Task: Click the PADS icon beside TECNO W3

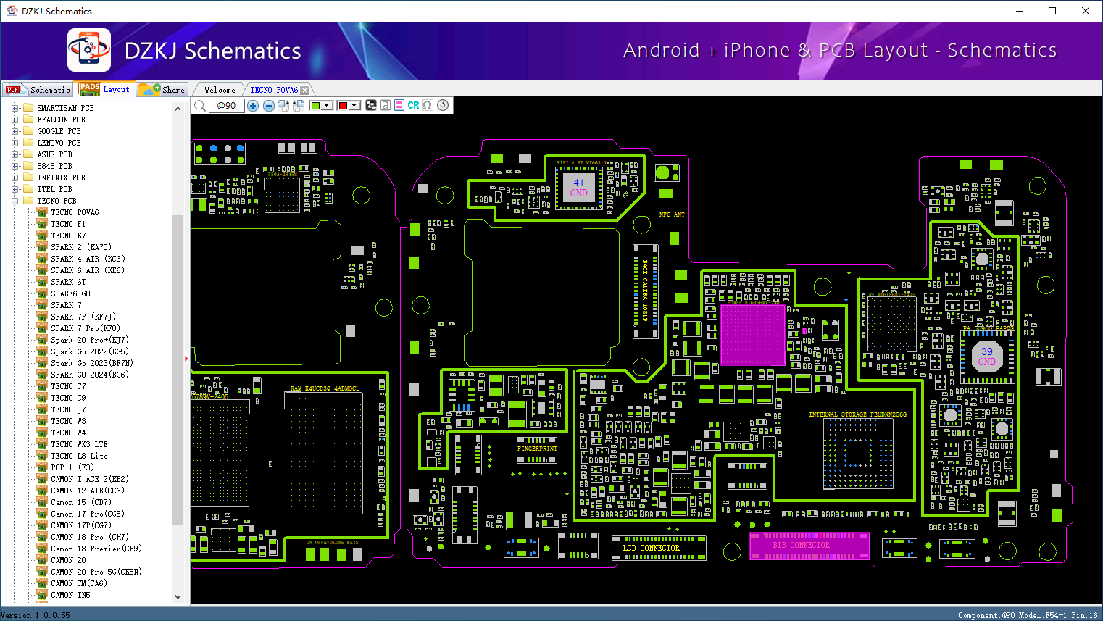Action: pos(42,421)
